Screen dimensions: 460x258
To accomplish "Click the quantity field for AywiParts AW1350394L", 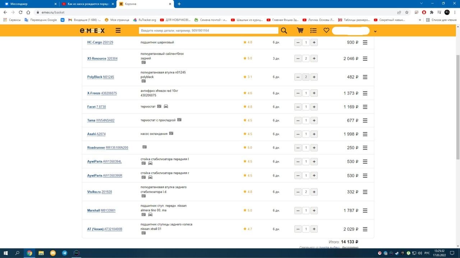I will click(306, 162).
